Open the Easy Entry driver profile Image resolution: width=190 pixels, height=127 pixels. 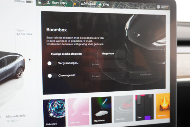57,3
